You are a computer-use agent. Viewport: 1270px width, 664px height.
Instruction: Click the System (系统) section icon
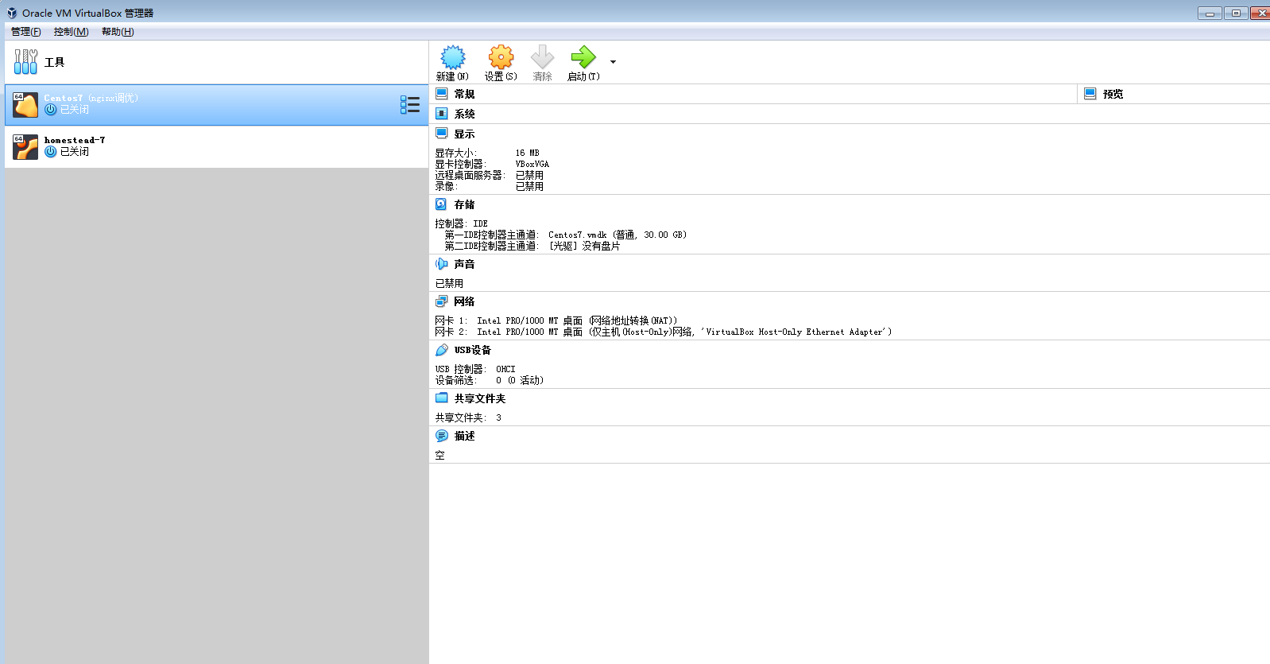(442, 114)
